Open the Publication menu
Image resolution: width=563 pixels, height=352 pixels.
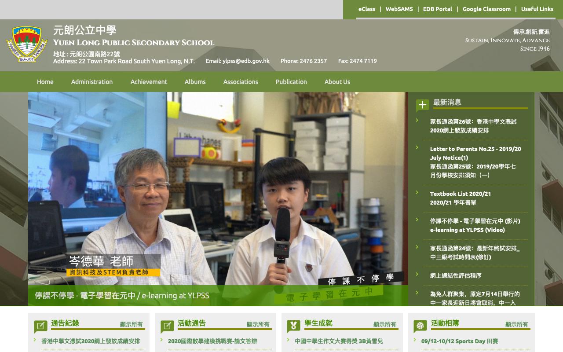(291, 82)
